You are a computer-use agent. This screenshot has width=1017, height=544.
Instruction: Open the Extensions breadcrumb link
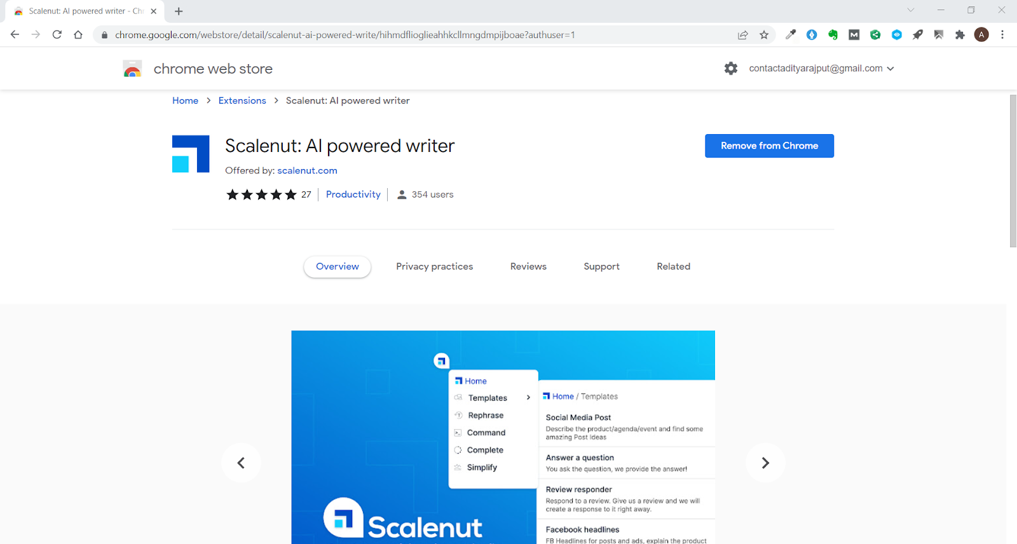[x=242, y=100]
